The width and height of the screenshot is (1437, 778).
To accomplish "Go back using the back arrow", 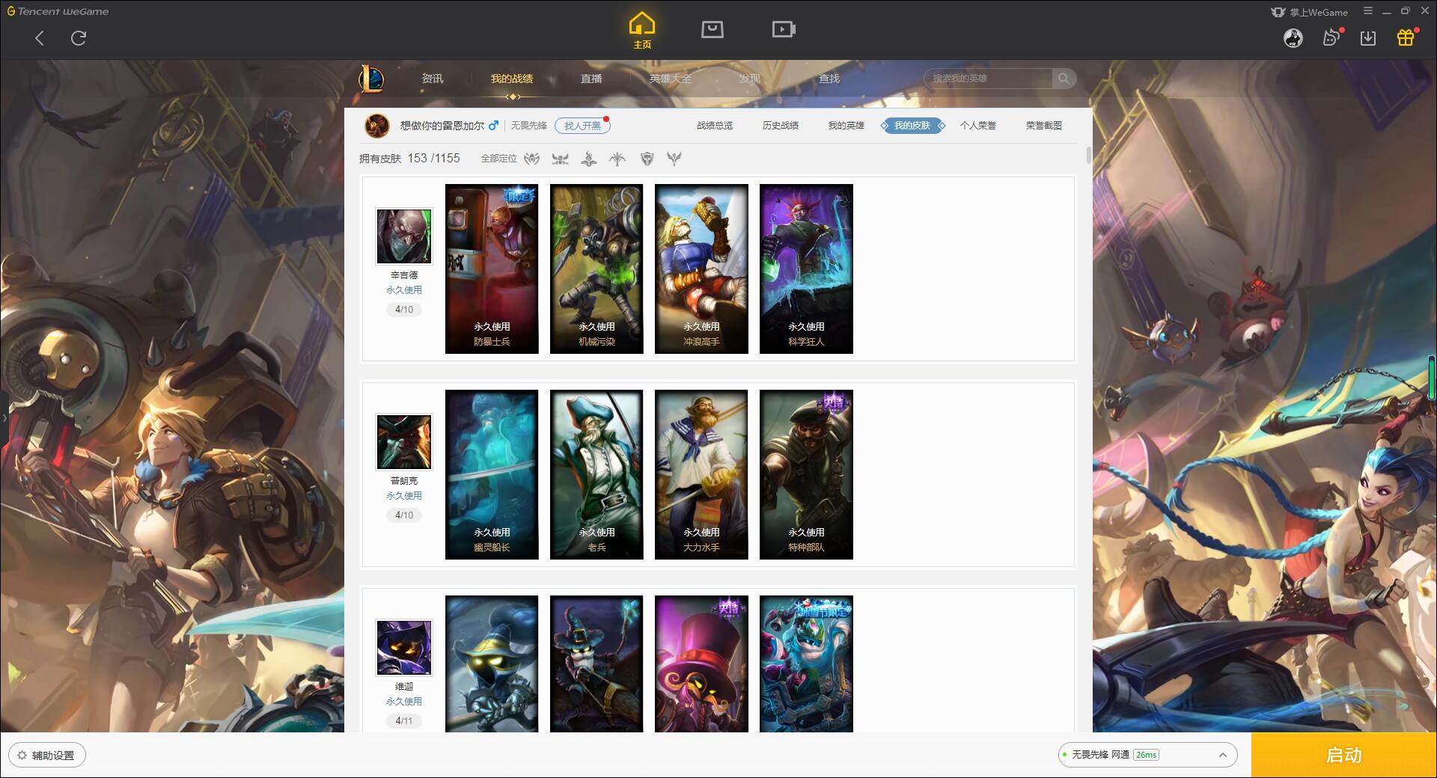I will tap(40, 38).
